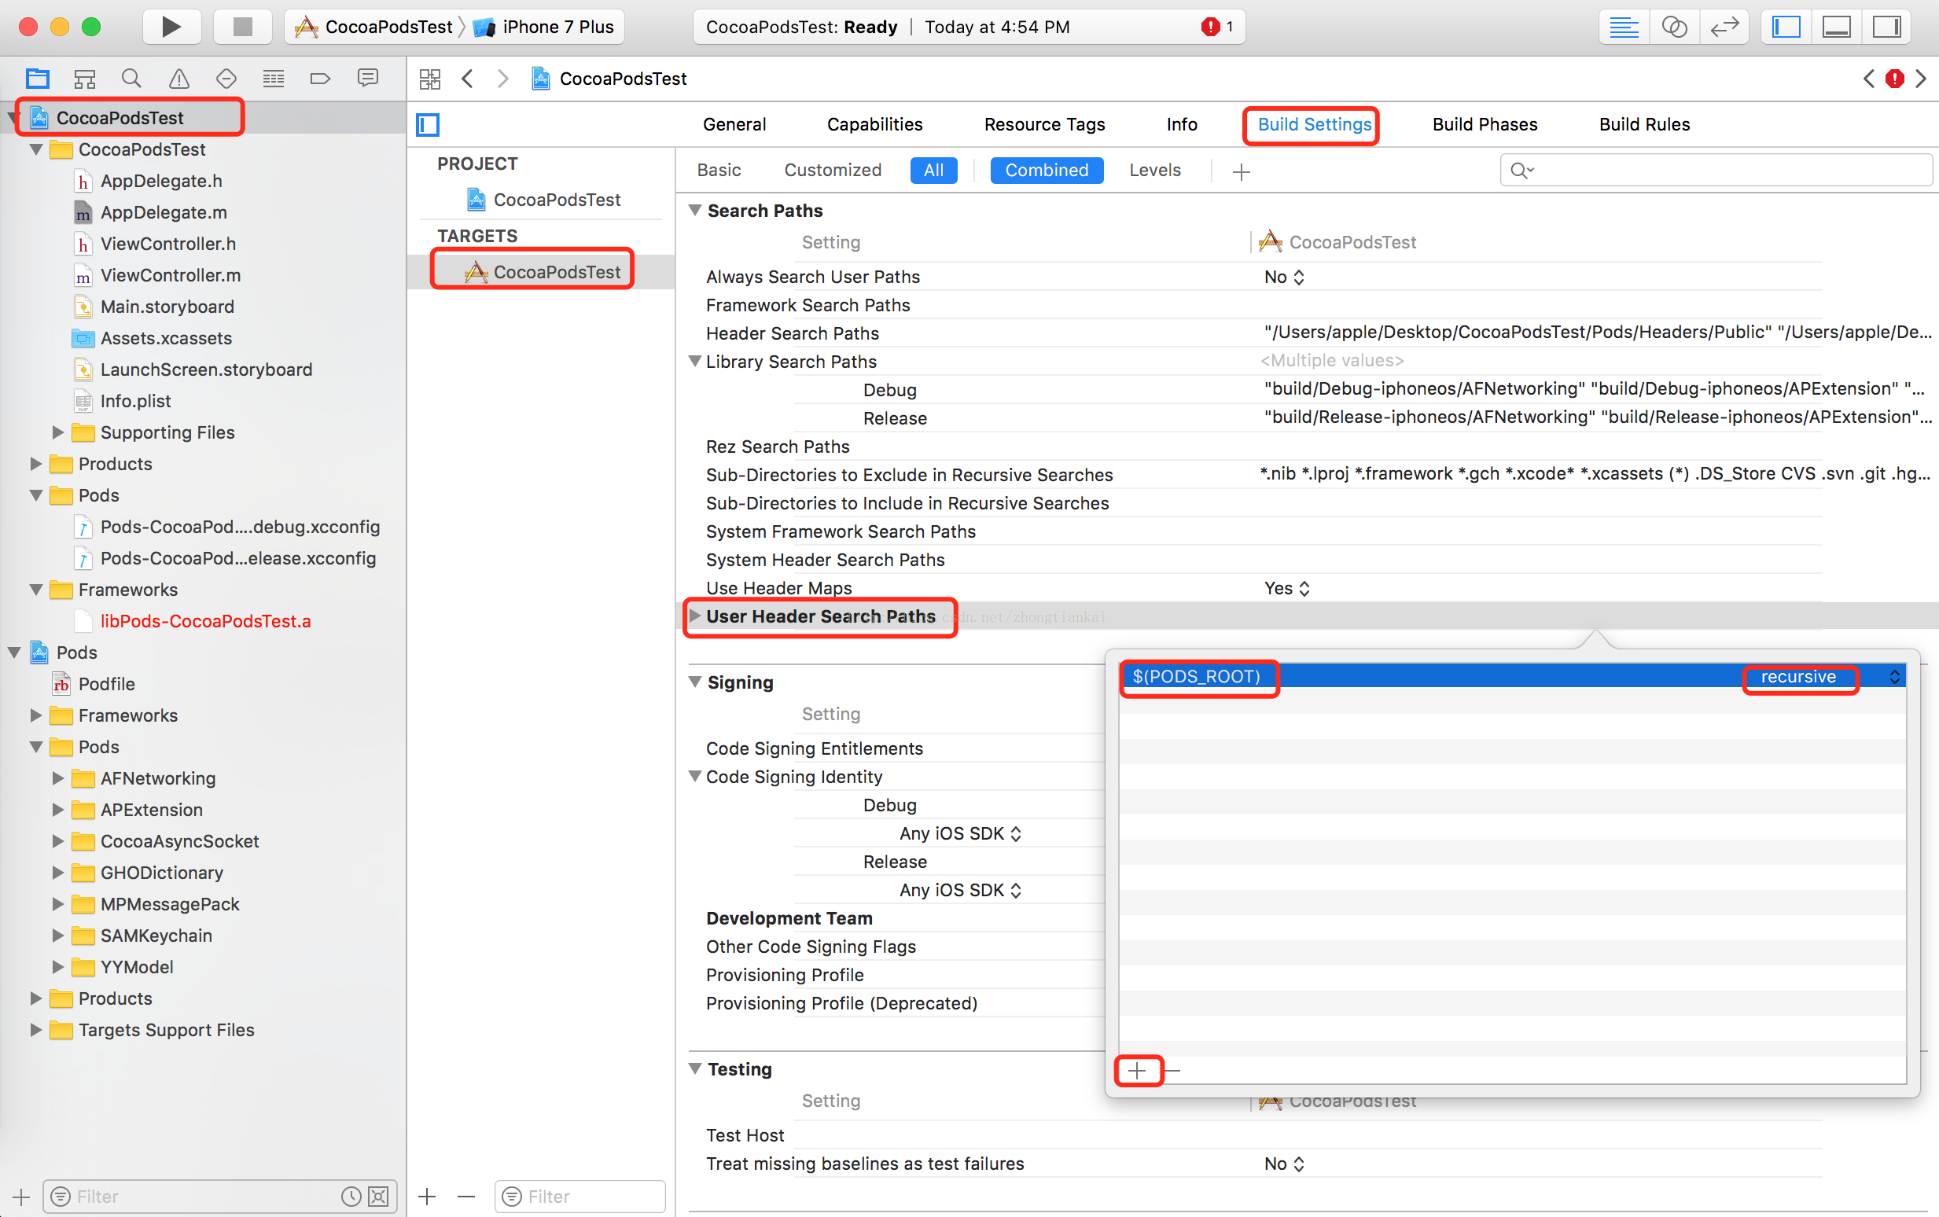This screenshot has width=1939, height=1217.
Task: Switch to the General tab
Action: click(734, 124)
